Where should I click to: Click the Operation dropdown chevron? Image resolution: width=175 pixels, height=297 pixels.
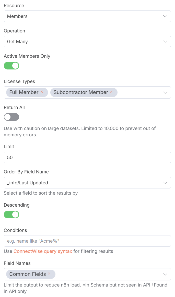point(165,42)
